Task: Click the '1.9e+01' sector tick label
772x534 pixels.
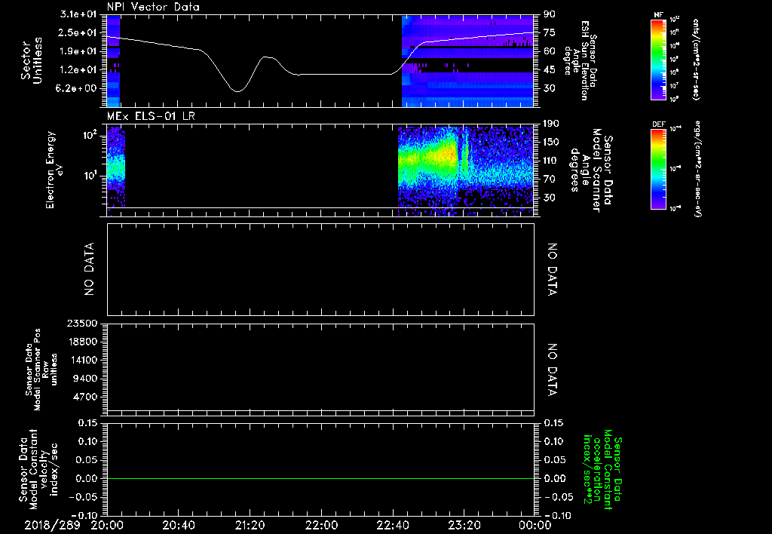Action: [78, 51]
